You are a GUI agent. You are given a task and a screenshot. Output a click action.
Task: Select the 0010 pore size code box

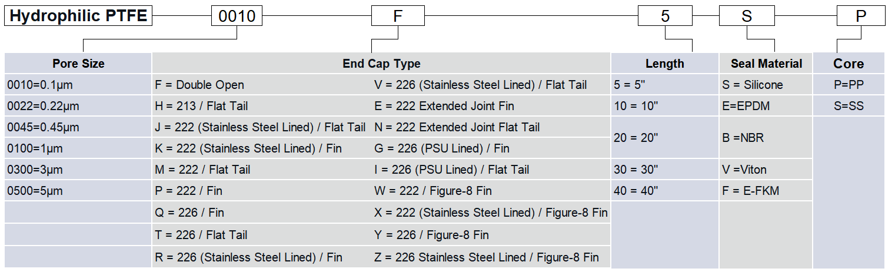click(237, 16)
